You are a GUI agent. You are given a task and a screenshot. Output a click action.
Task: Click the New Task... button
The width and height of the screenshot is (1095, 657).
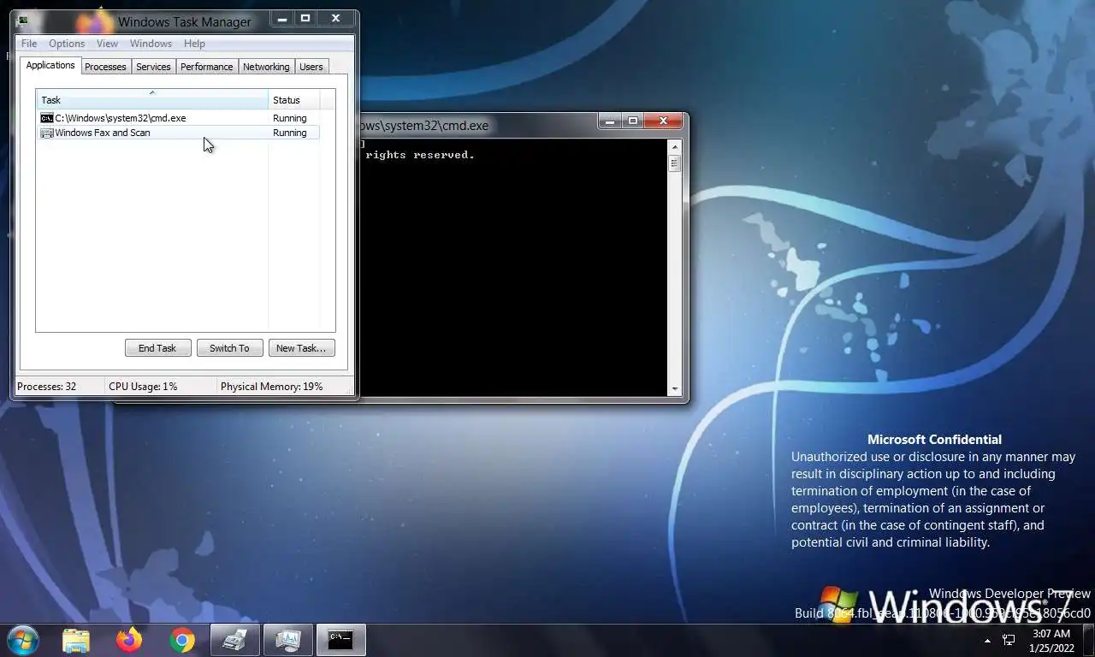coord(301,348)
